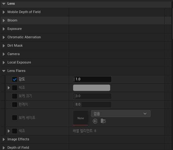173x150 pixels.
Task: Click the 보케 크기 value field 3.0
Action: (92, 96)
